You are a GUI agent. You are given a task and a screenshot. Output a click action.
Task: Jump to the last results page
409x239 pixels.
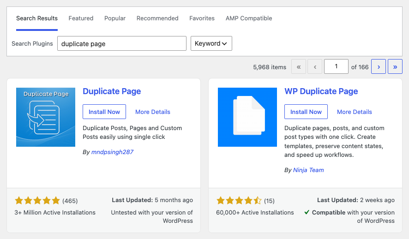click(395, 67)
